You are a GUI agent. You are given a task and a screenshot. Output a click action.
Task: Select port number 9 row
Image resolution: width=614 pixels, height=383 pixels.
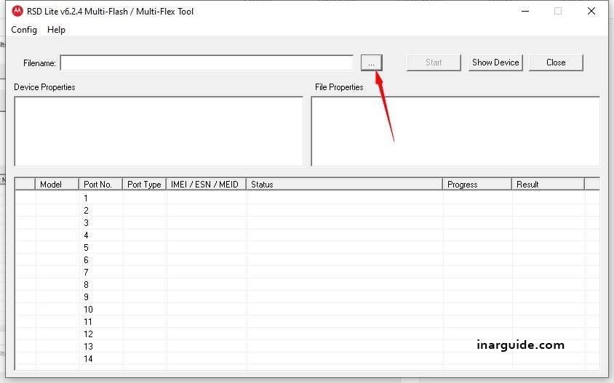[x=307, y=297]
